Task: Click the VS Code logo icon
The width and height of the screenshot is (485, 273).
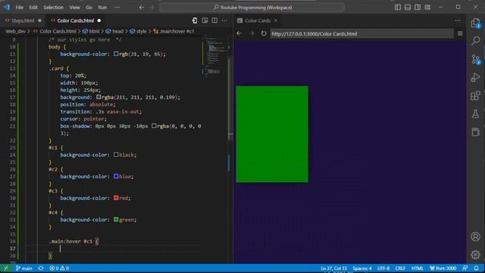Action: [7, 7]
